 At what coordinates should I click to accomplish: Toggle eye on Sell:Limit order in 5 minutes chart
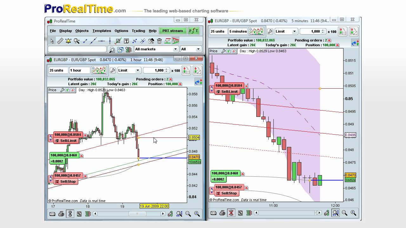[x=218, y=92]
